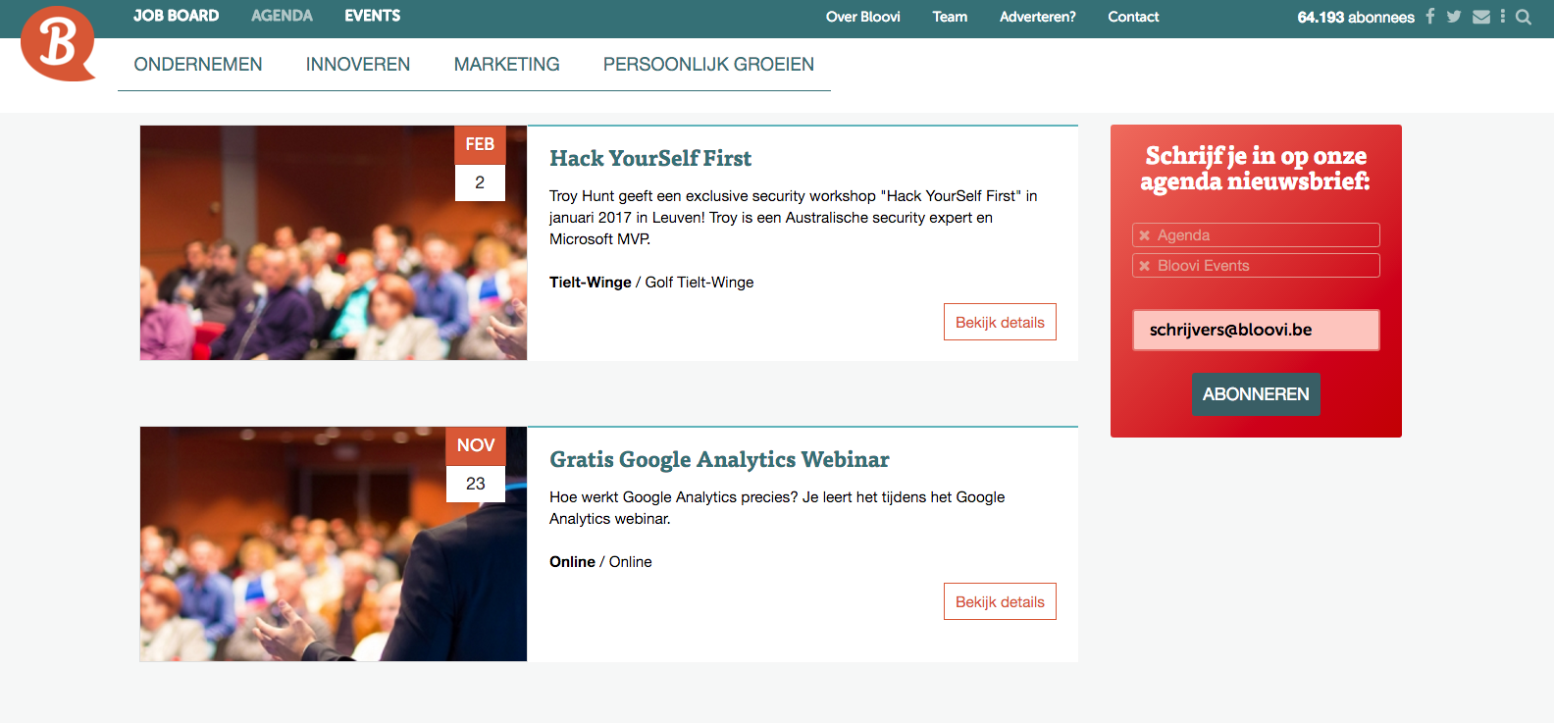1554x723 pixels.
Task: Open the Agenda section
Action: tap(282, 16)
